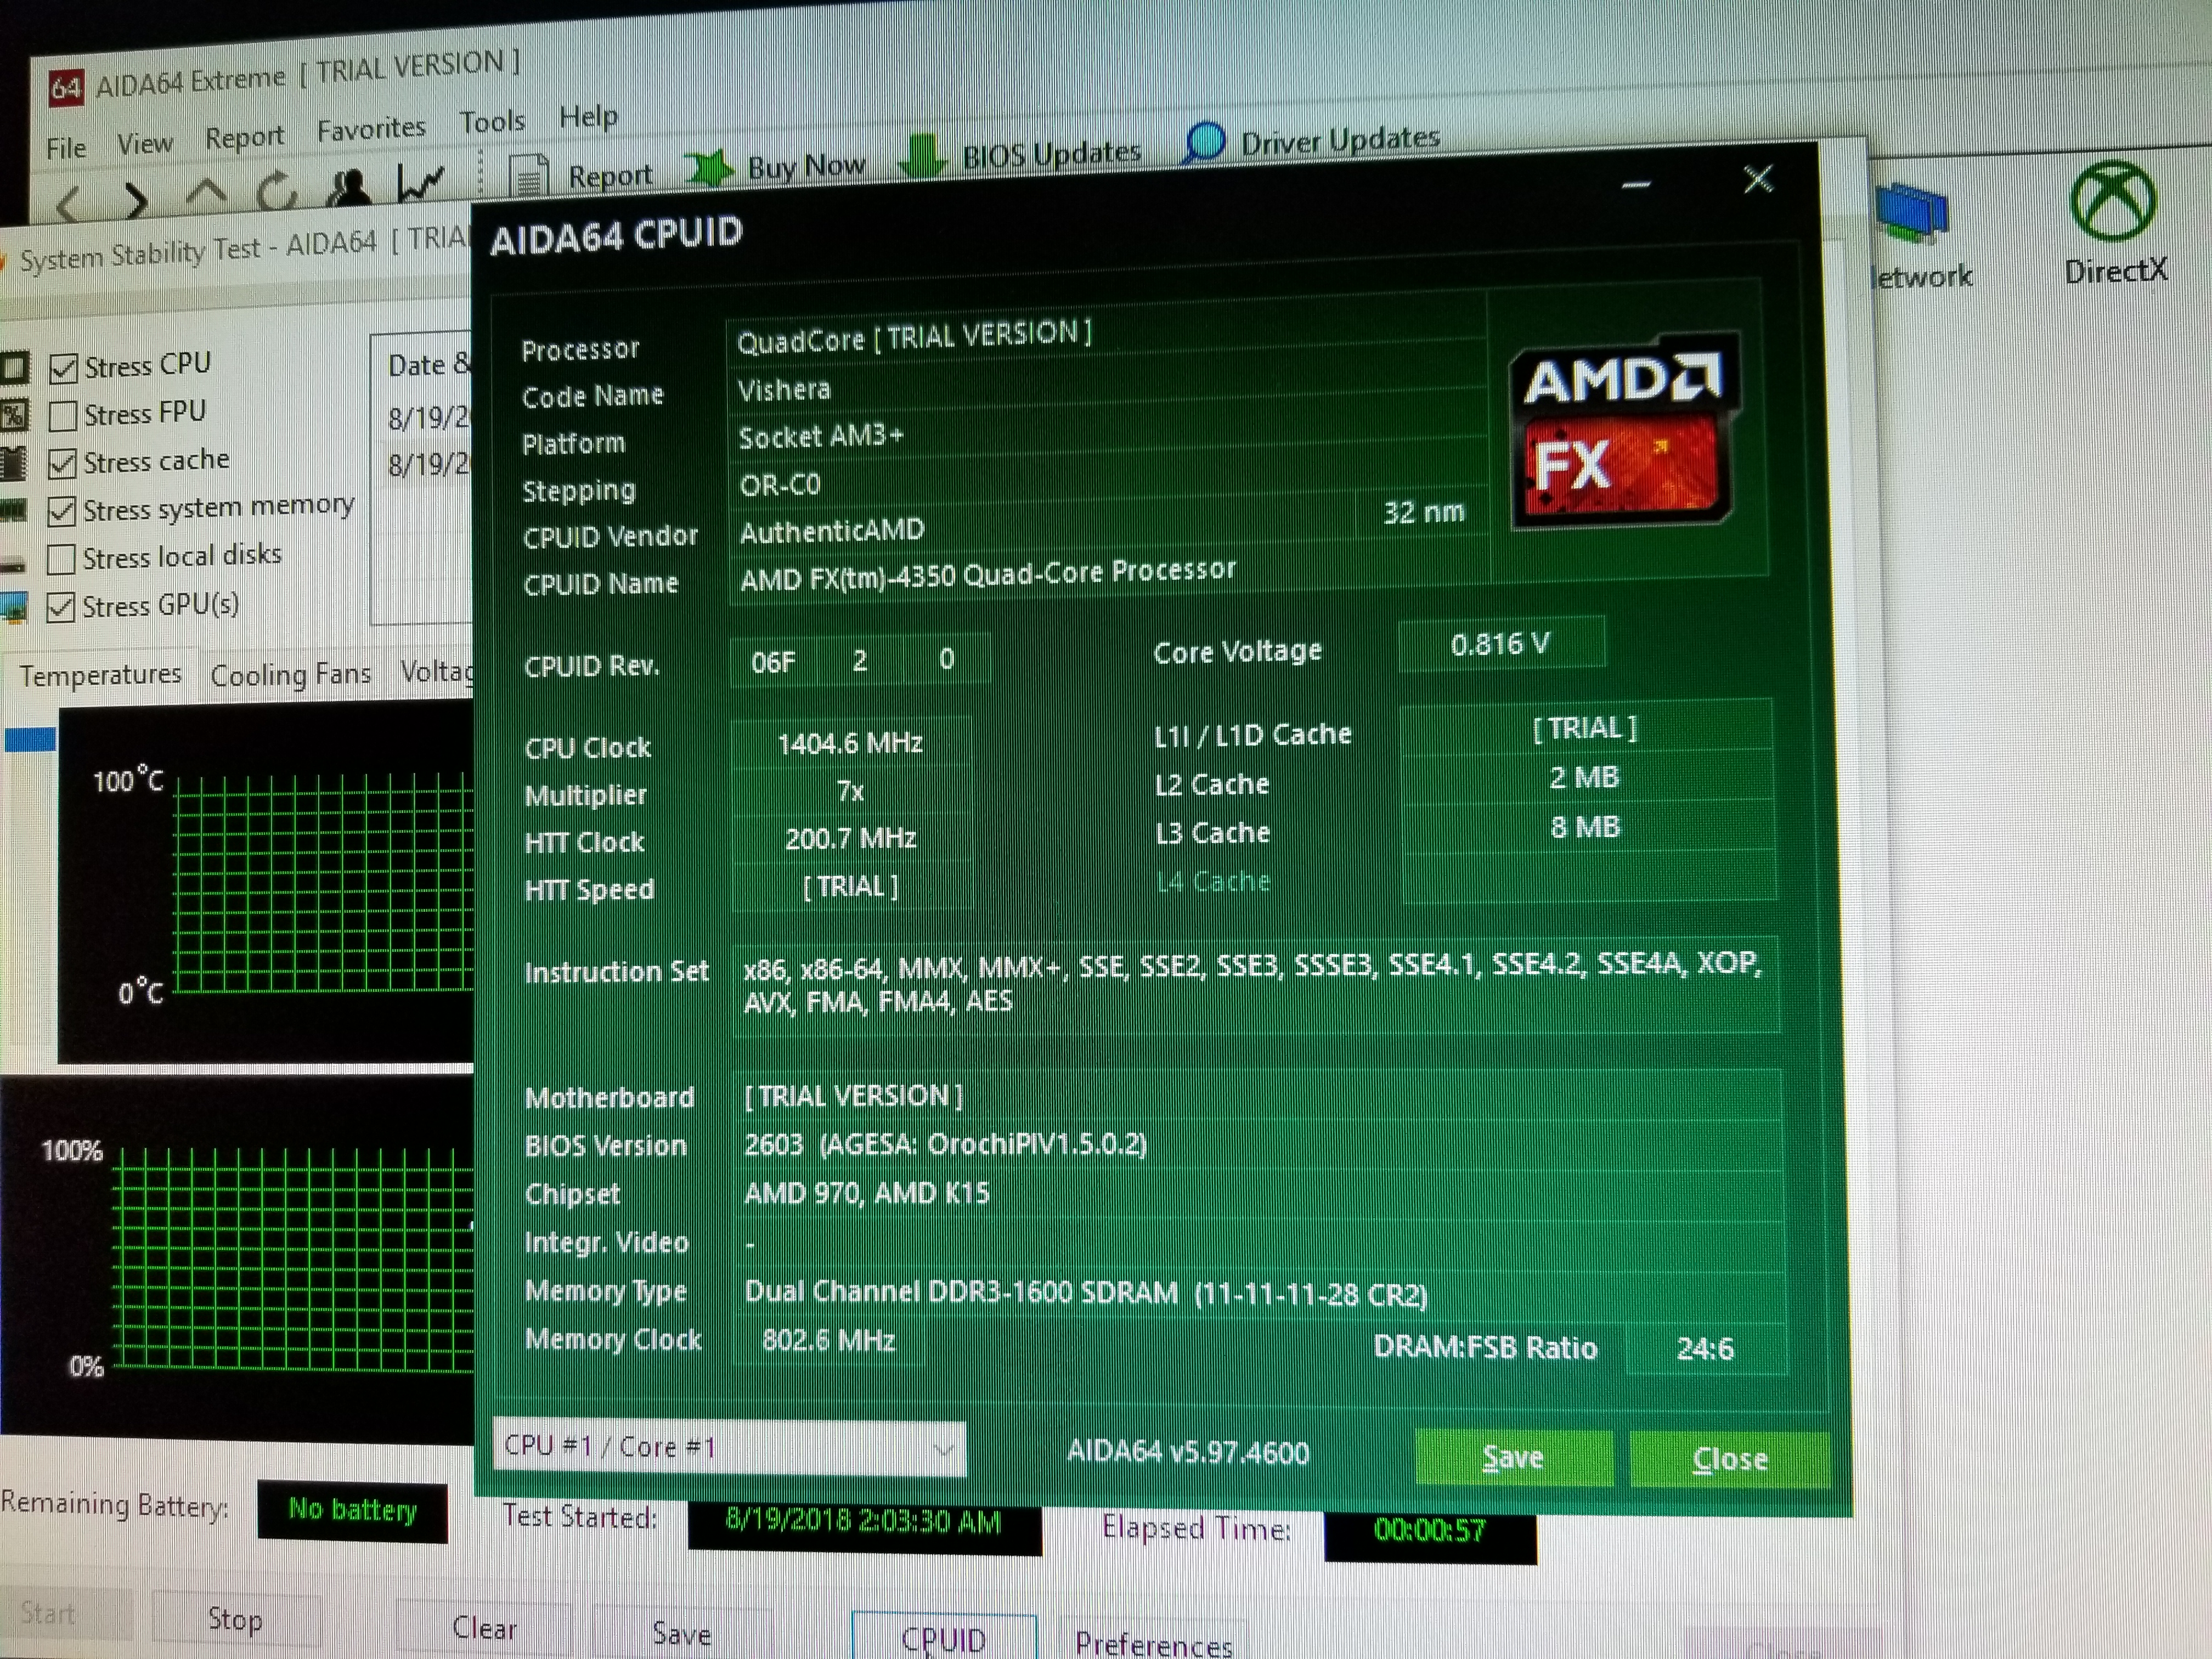Click the BIOS Updates toolbar button
Screen dimensions: 2212x1659
click(1022, 156)
